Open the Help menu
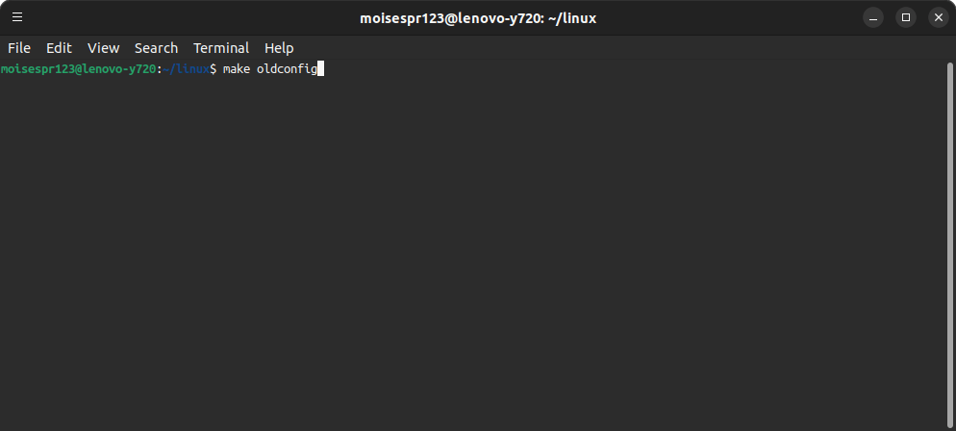956x431 pixels. coord(279,48)
